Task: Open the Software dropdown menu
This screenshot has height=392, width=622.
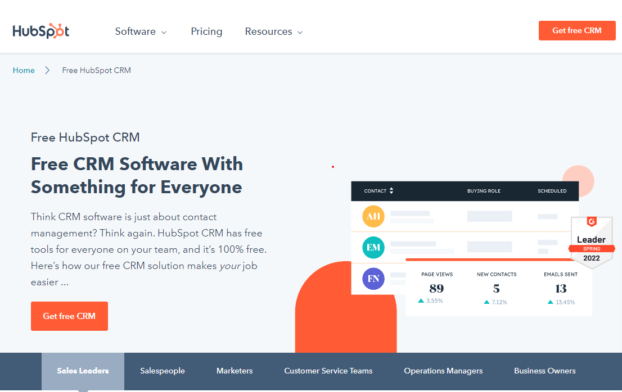Action: click(x=141, y=31)
